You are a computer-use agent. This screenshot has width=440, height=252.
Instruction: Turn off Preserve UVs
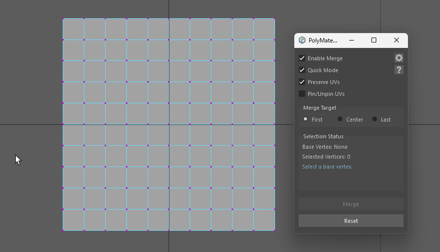tap(302, 82)
